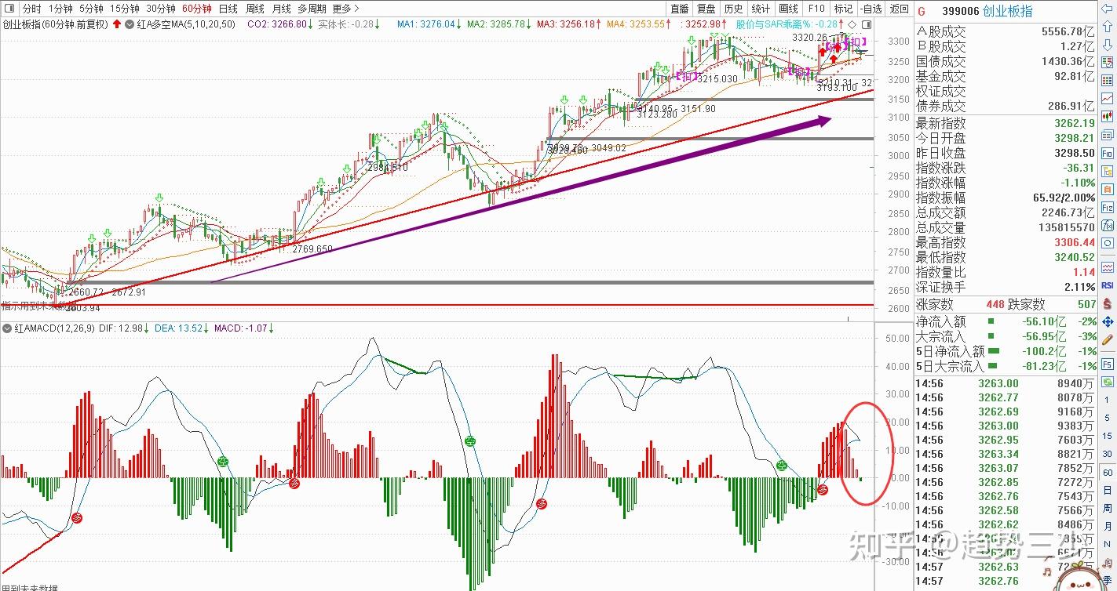The image size is (1117, 591).
Task: Click the red S icon in sidebar
Action: click(x=1108, y=303)
